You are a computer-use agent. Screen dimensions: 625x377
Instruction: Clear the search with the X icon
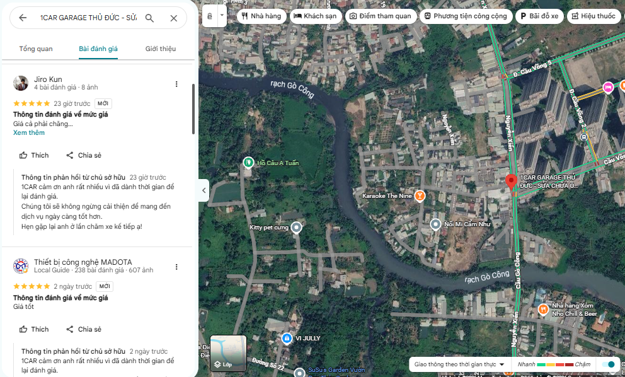point(174,18)
